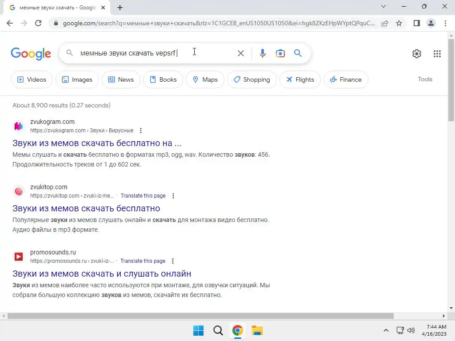Click the 'About 8,900 results' text
455x341 pixels.
(61, 105)
